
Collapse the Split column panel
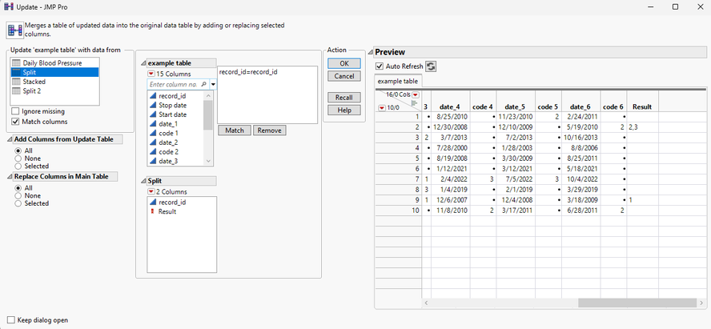[144, 181]
